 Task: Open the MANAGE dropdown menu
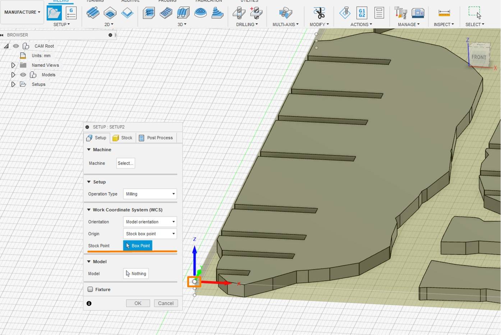pyautogui.click(x=409, y=24)
